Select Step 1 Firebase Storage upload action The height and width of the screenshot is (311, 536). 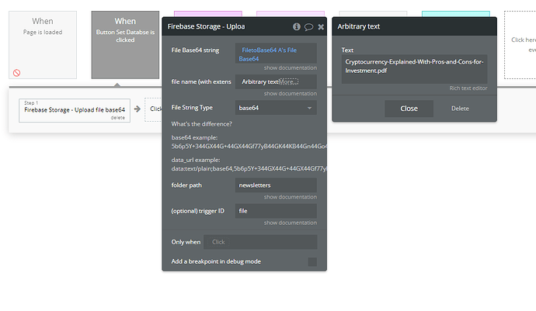pos(75,110)
